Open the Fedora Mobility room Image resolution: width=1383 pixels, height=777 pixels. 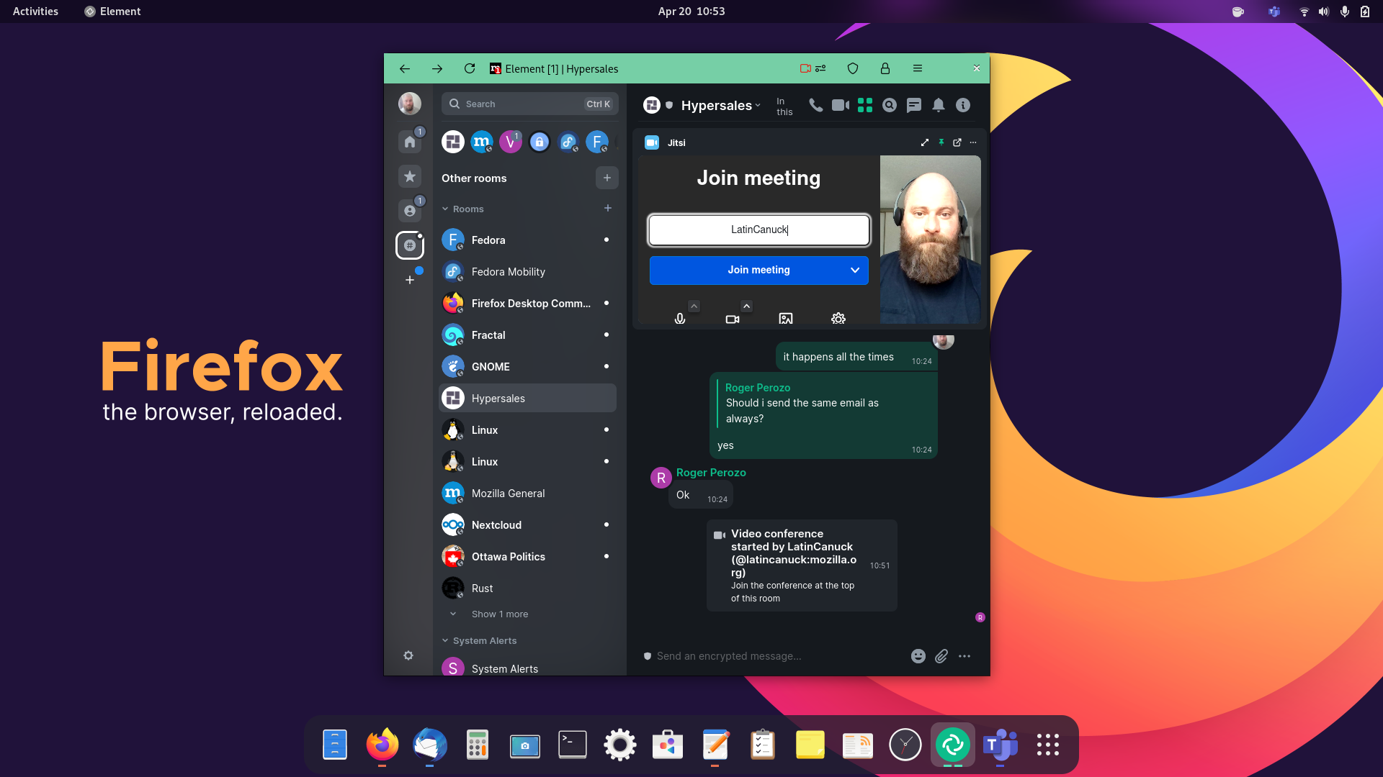tap(527, 272)
